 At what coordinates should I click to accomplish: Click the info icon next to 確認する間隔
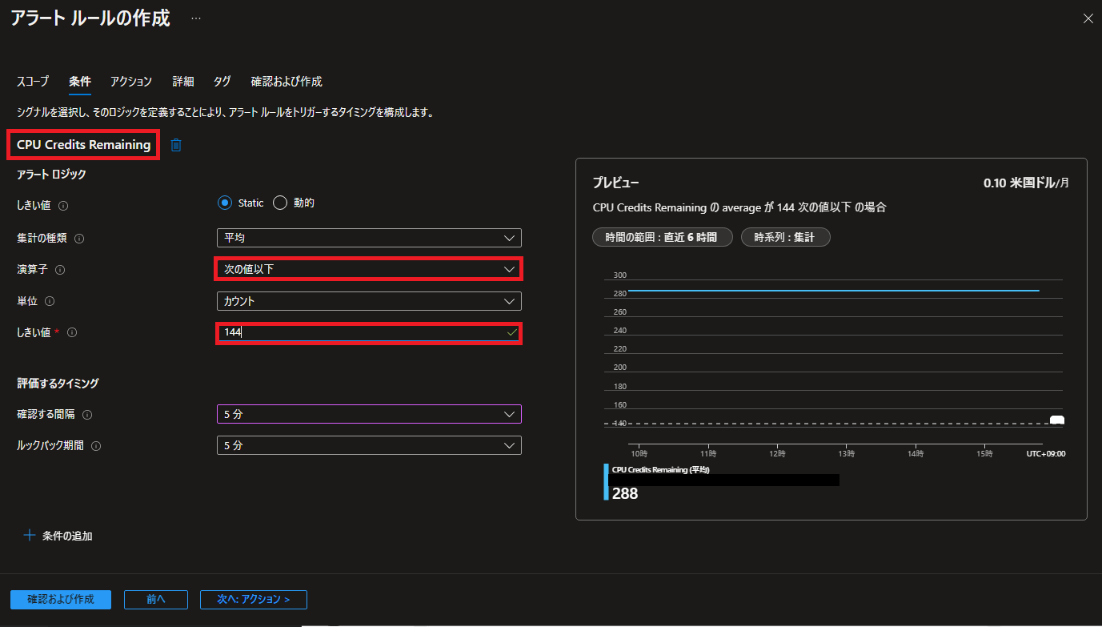click(87, 415)
